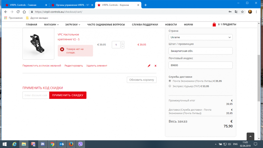
Task: Click the Штат / провинция field
Action: pos(200,51)
